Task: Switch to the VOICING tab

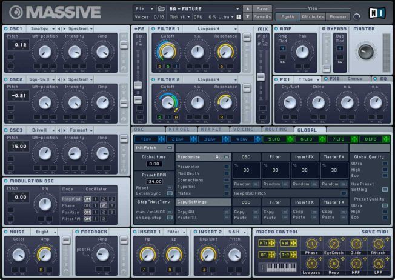Action: click(245, 129)
